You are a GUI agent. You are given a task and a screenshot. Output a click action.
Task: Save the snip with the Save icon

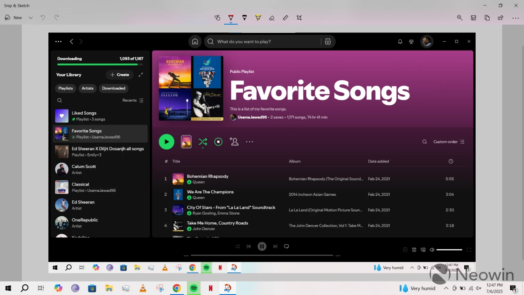tap(473, 18)
